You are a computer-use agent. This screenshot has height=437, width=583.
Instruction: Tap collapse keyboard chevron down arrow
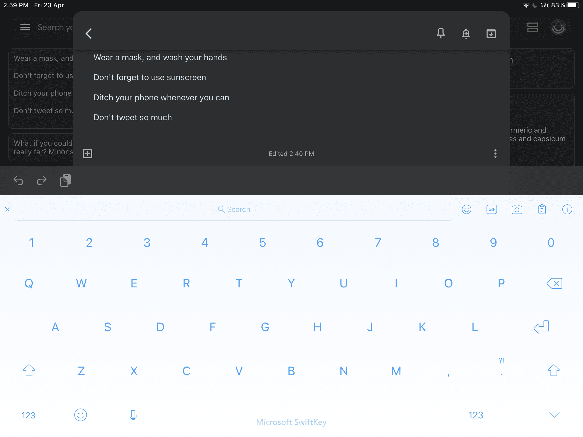(554, 415)
